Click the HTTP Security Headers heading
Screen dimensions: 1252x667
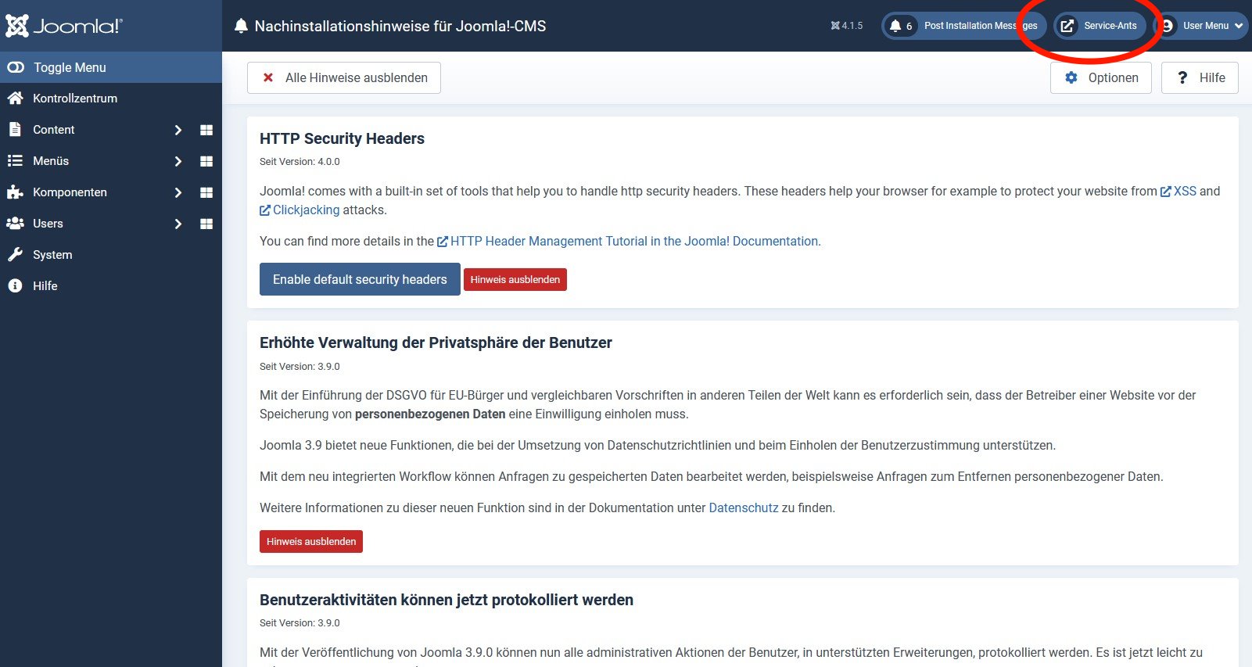click(x=342, y=138)
